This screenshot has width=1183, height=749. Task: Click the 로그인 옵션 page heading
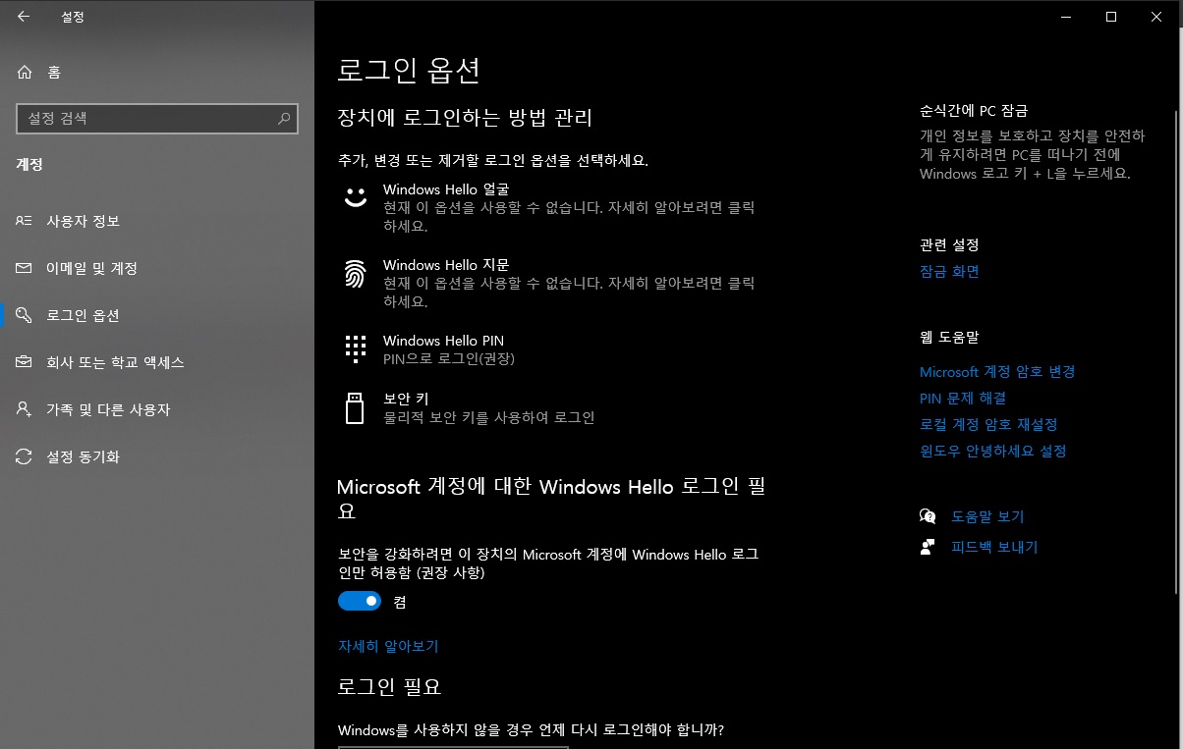coord(409,70)
